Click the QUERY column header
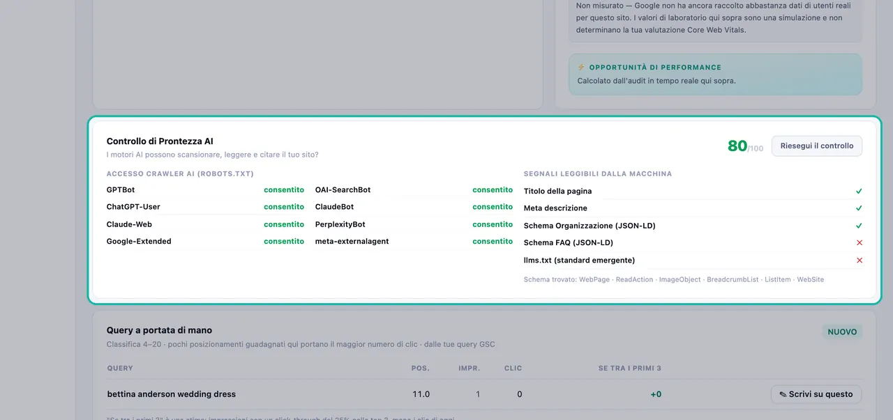893x420 pixels. pyautogui.click(x=120, y=368)
